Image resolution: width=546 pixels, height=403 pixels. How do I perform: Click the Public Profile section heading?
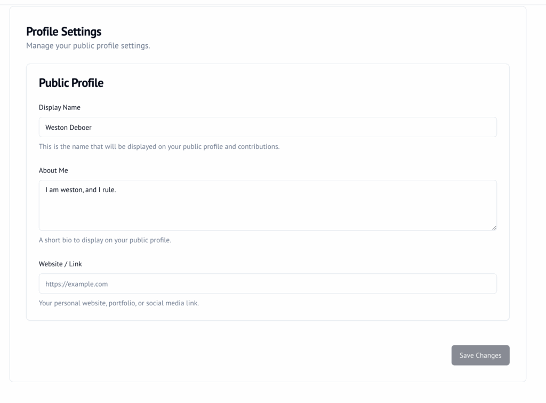pos(71,83)
